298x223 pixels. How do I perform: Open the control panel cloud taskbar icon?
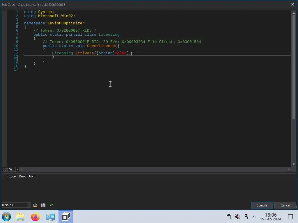[51, 217]
